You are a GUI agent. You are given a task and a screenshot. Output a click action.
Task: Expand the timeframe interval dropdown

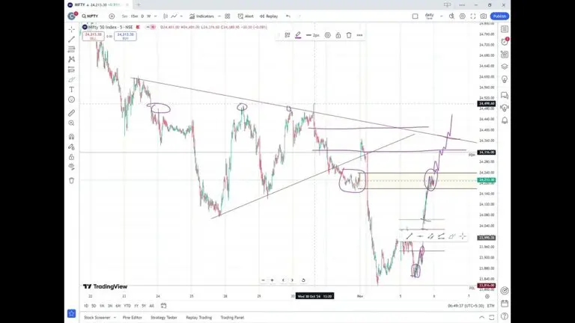[156, 16]
